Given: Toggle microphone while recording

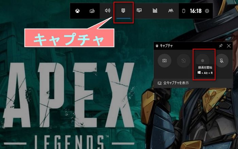Looking at the screenshot, I should coord(222,61).
